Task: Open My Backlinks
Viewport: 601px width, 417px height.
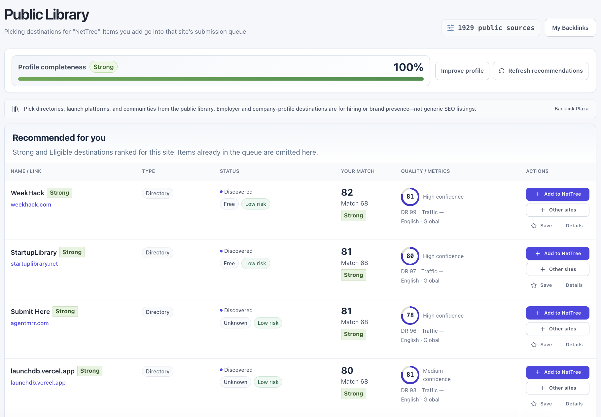Action: tap(570, 28)
